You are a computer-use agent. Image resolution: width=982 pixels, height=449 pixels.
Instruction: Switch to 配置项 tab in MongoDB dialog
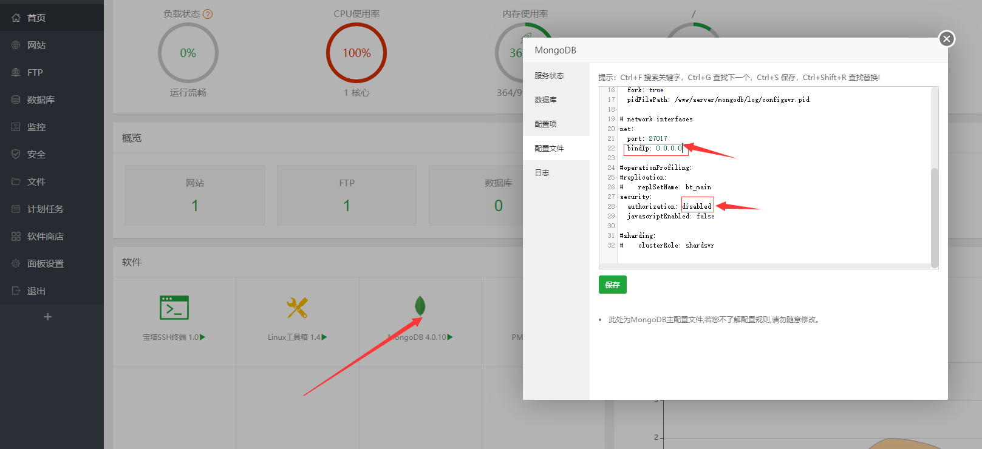click(556, 124)
